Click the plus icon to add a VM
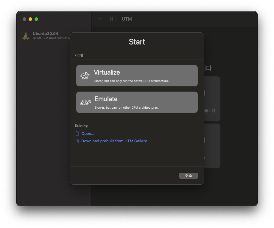Image resolution: width=274 pixels, height=228 pixels. (100, 19)
